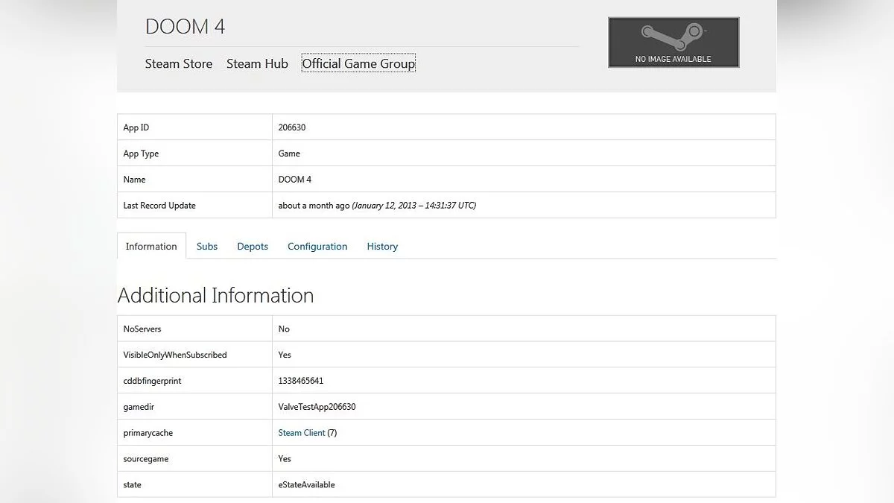Switch to the Subs tab
Viewport: 894px width, 503px height.
click(x=207, y=247)
